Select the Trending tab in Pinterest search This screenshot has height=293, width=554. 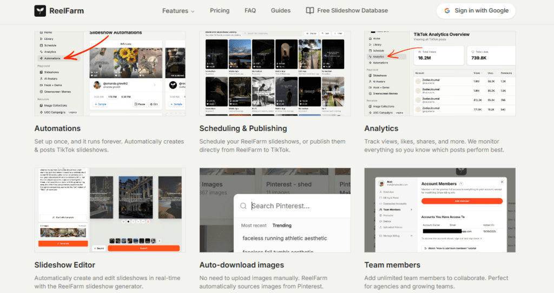282,226
